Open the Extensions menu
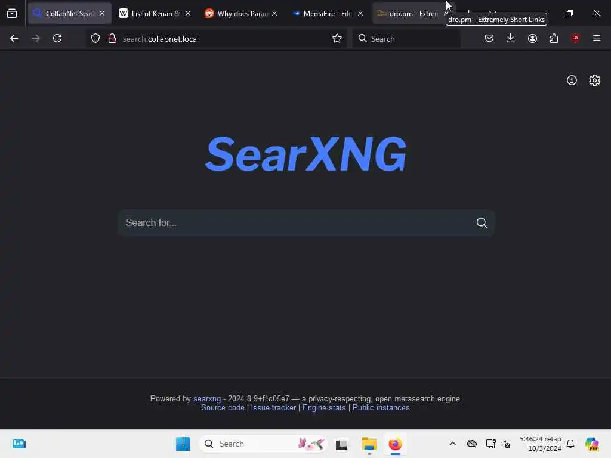611x458 pixels. [554, 38]
